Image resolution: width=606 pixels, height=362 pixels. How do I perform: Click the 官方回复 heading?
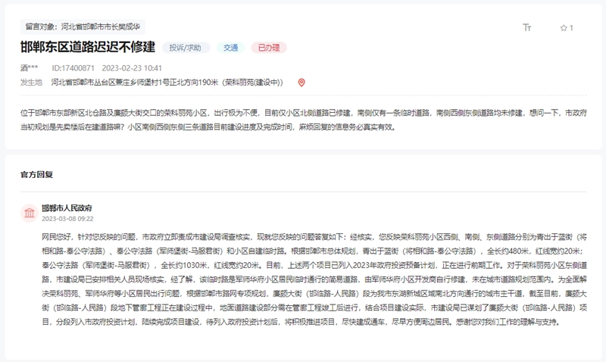(x=36, y=175)
